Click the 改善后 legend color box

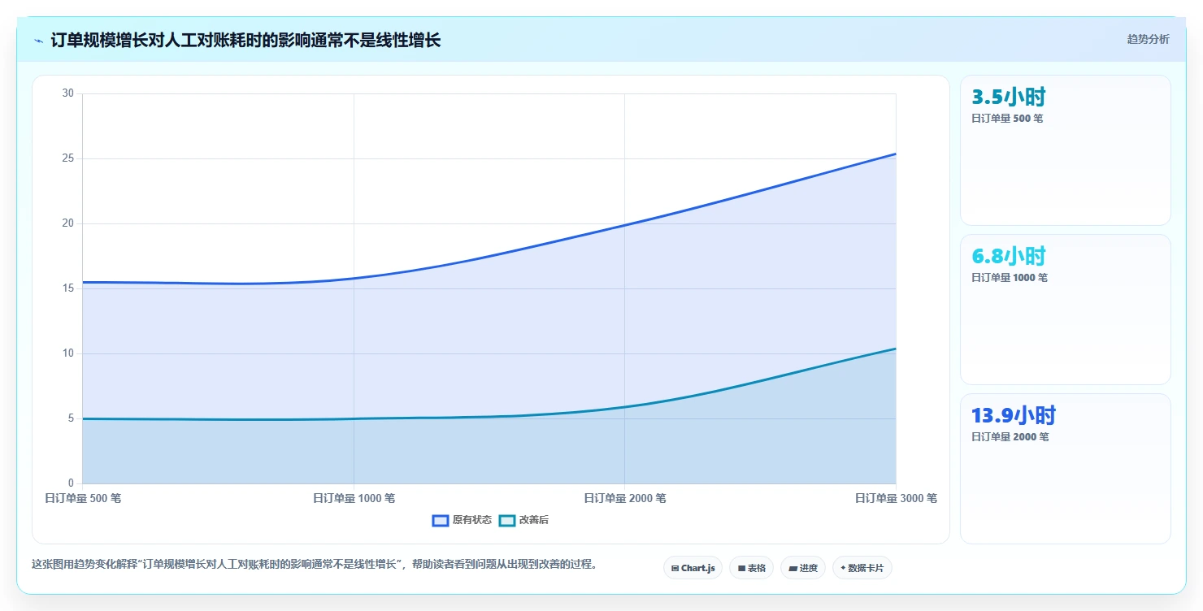pos(507,520)
